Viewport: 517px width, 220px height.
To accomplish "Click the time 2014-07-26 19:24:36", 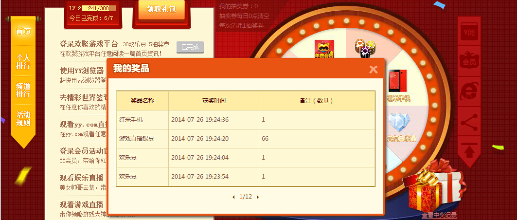I will coord(200,120).
